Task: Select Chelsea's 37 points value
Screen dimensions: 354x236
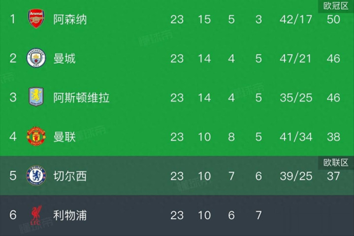Action: point(333,176)
